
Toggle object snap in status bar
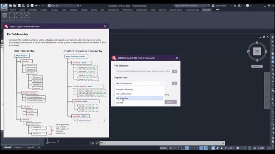[206, 148]
